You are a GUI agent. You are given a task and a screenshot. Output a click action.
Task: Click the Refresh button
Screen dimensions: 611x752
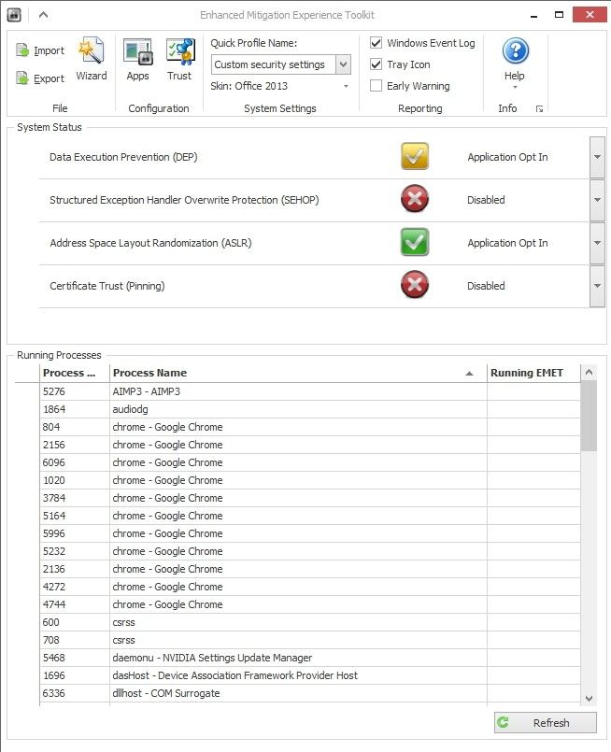[545, 722]
